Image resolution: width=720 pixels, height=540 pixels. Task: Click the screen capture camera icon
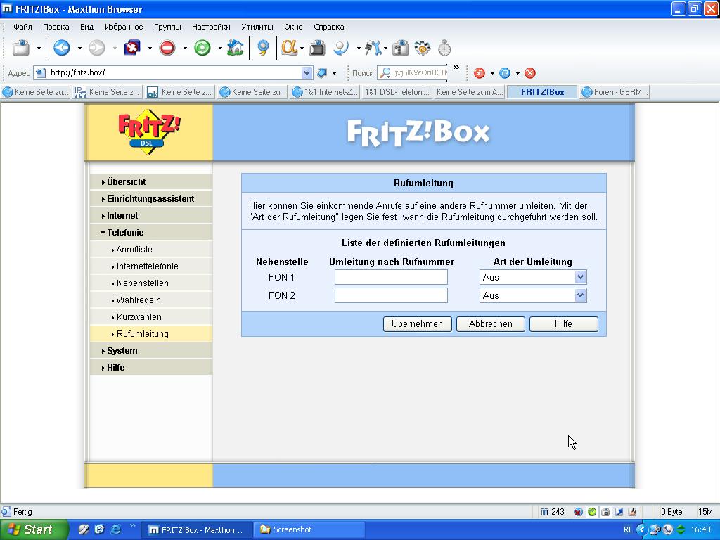[x=317, y=48]
